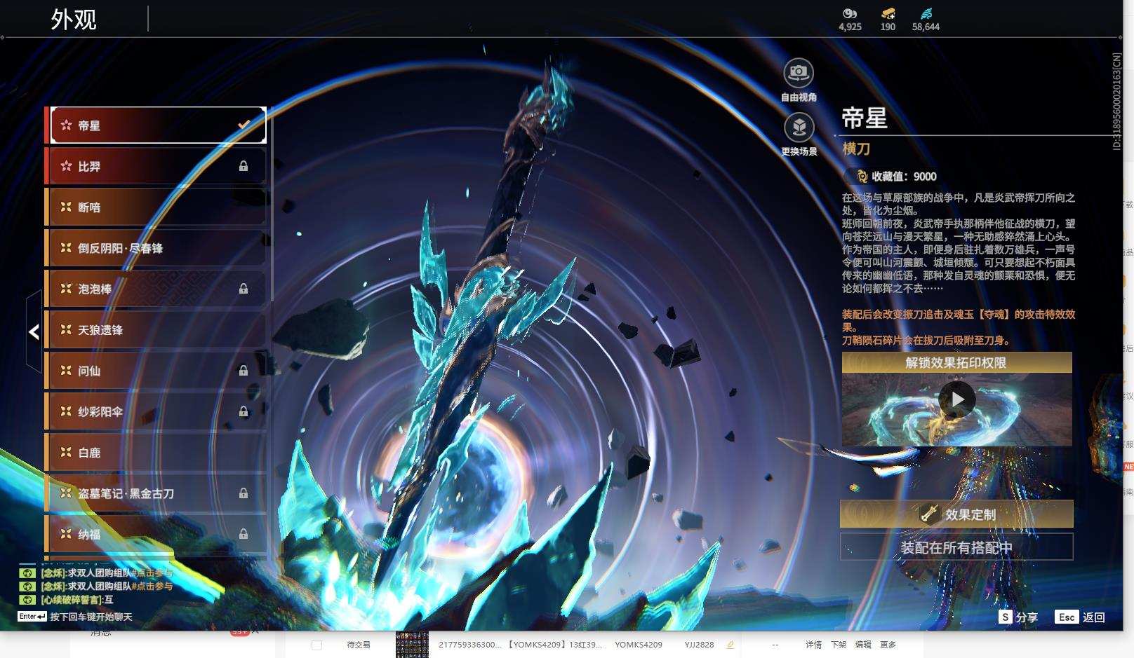Click the 分享 share button
This screenshot has width=1134, height=658.
[1018, 617]
